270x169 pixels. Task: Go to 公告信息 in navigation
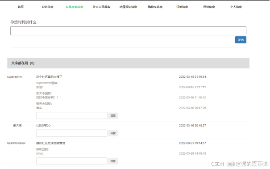pyautogui.click(x=47, y=7)
